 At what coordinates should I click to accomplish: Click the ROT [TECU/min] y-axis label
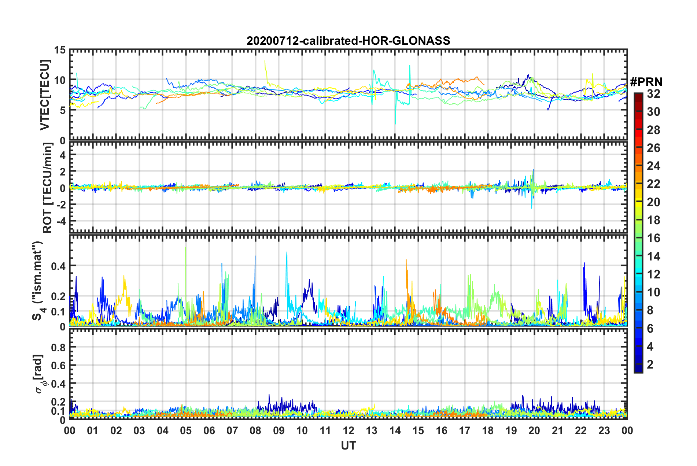47,188
